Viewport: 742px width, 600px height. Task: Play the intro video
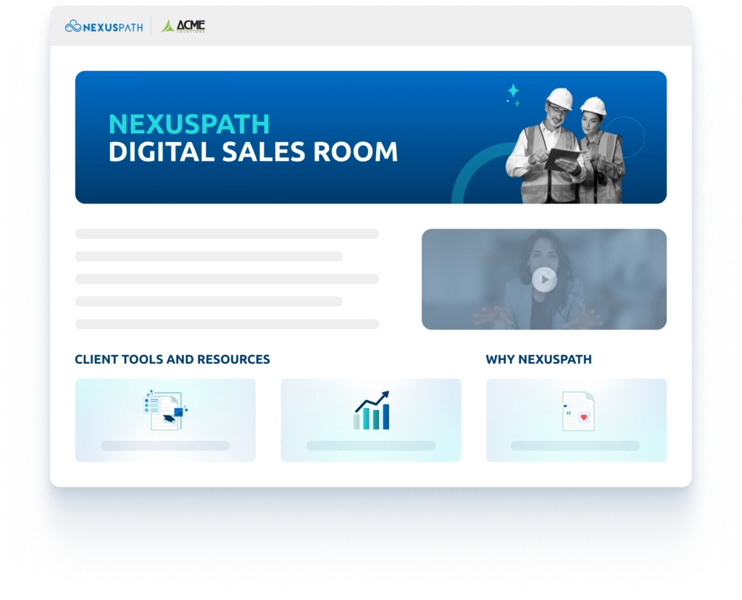(x=544, y=280)
